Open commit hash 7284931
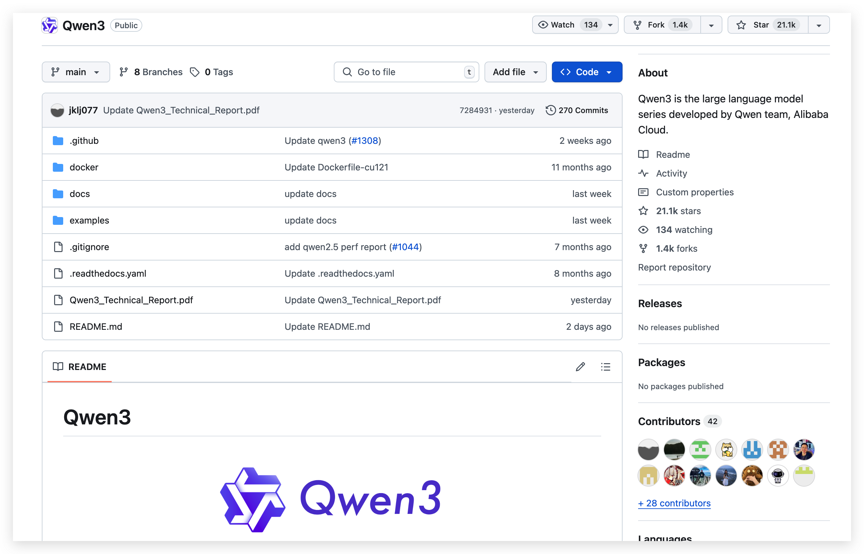 [475, 110]
